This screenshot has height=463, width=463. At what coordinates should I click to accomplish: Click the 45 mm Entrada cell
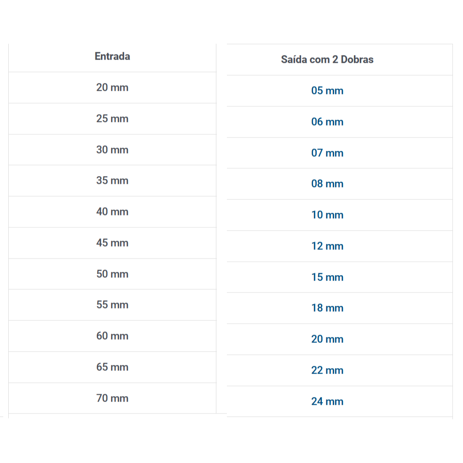pyautogui.click(x=112, y=243)
